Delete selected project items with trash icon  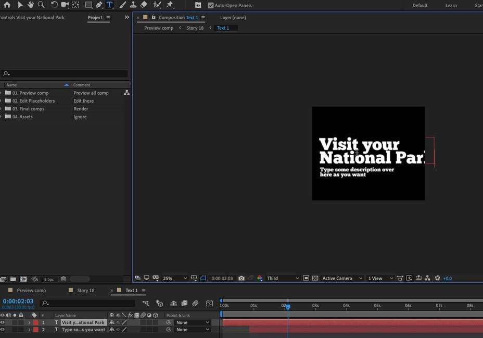pos(63,279)
